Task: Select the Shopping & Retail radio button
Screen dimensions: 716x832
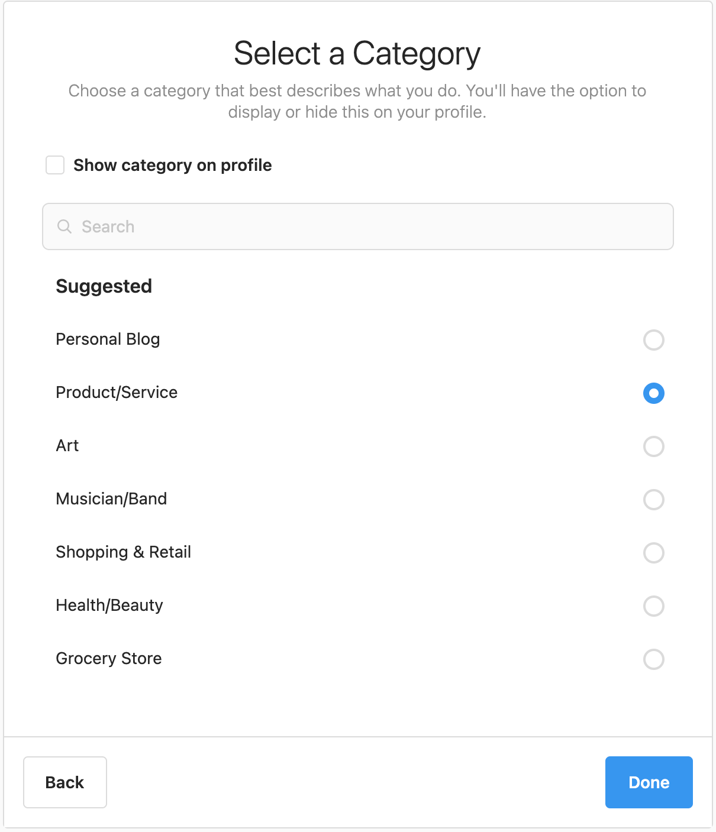Action: [654, 553]
